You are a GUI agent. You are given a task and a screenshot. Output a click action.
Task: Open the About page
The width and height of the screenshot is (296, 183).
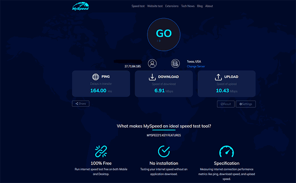209,6
